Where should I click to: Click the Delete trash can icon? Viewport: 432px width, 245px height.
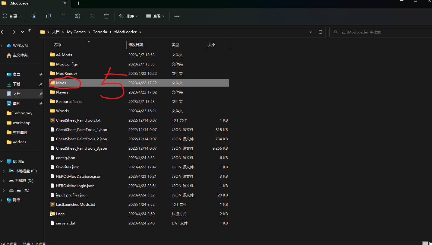[x=106, y=16]
